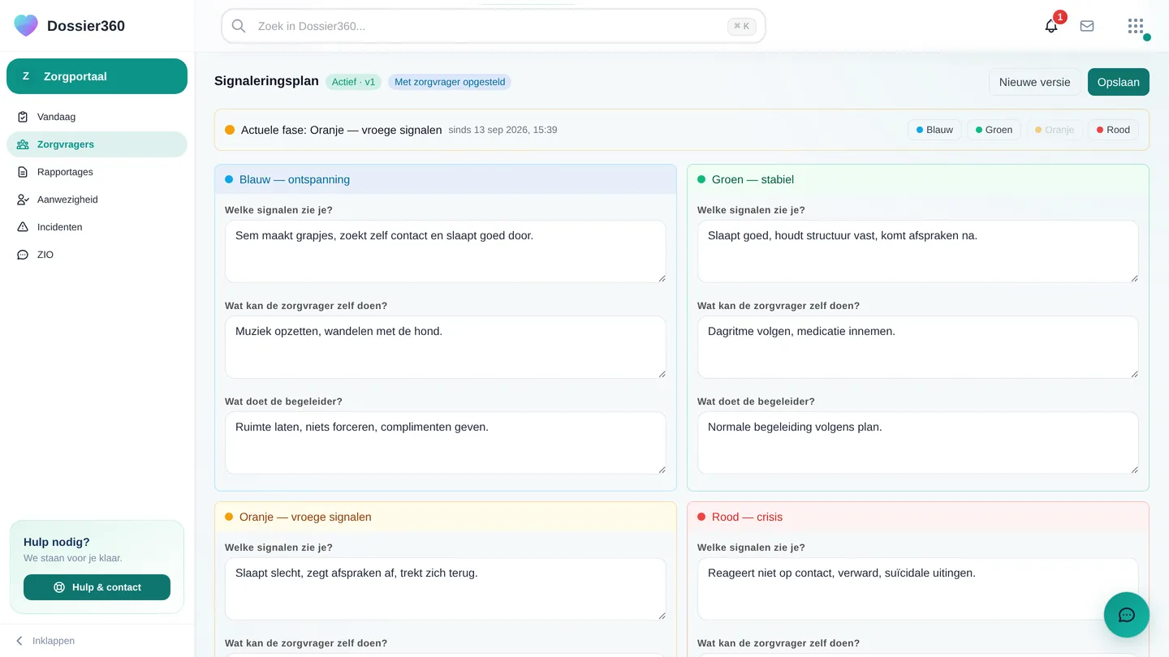
Task: Edit the 'Muziek opzetten' text area
Action: 446,347
